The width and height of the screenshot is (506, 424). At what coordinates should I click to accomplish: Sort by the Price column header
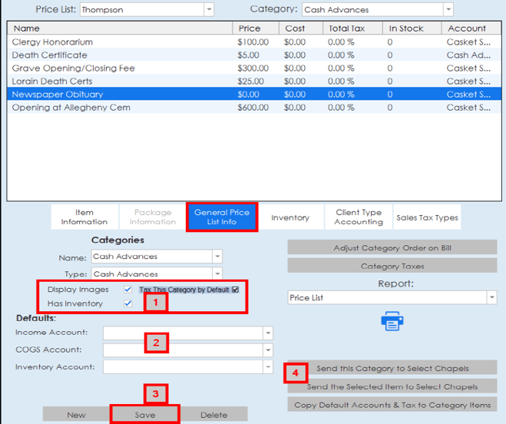[x=250, y=28]
